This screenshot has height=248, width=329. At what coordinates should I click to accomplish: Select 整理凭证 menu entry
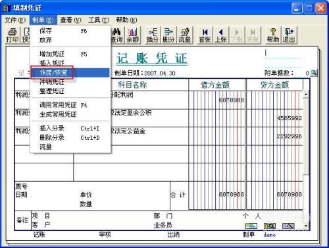pyautogui.click(x=70, y=91)
